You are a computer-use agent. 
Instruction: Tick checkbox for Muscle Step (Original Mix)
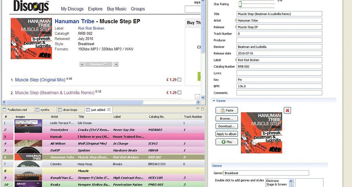(180, 80)
